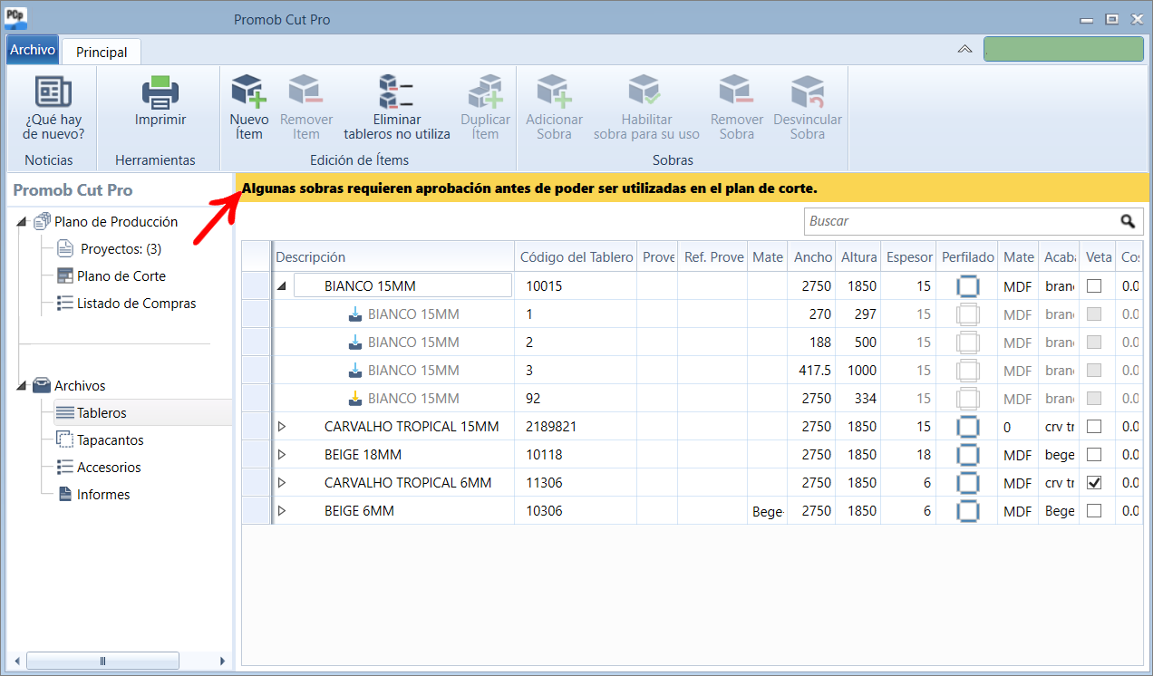This screenshot has width=1153, height=676.
Task: Expand the BEIGE 6MM row
Action: [281, 510]
